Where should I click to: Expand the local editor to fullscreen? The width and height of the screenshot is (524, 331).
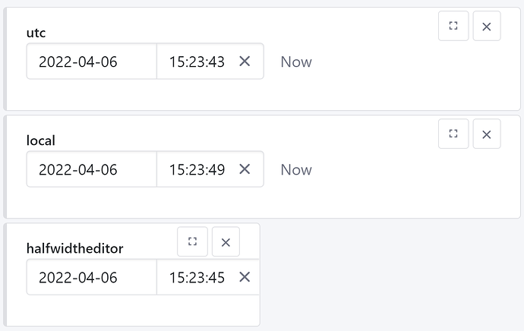(x=453, y=134)
